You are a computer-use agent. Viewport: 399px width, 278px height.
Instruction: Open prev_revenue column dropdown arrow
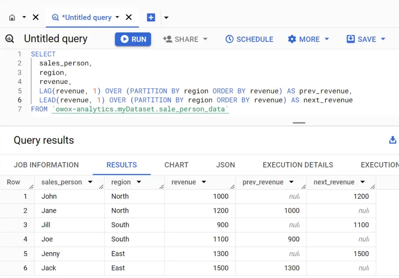click(291, 182)
